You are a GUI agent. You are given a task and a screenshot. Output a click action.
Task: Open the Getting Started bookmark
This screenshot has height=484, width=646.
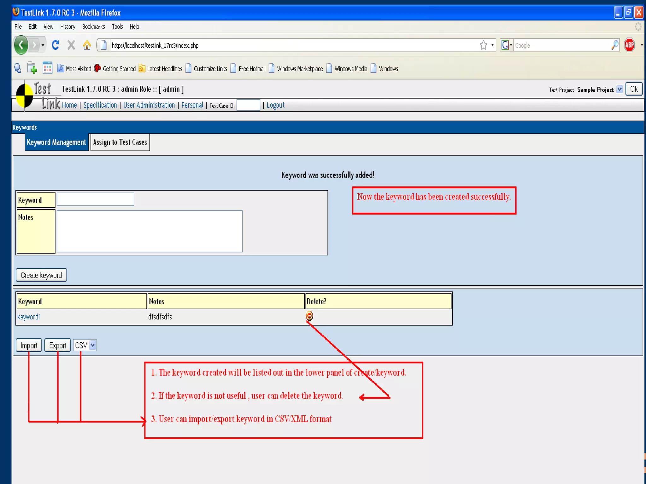pyautogui.click(x=115, y=68)
